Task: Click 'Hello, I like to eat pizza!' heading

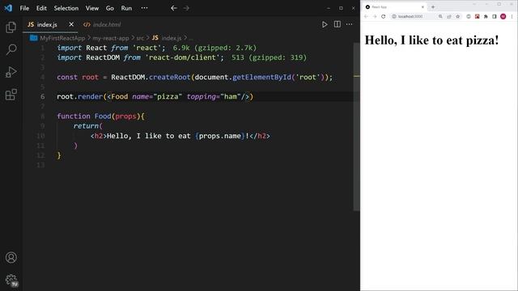Action: click(431, 40)
